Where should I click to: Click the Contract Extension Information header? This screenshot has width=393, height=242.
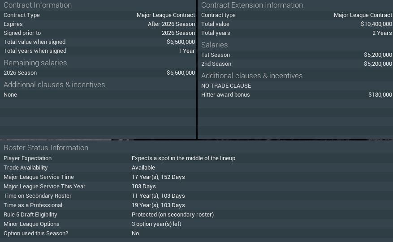pyautogui.click(x=252, y=5)
